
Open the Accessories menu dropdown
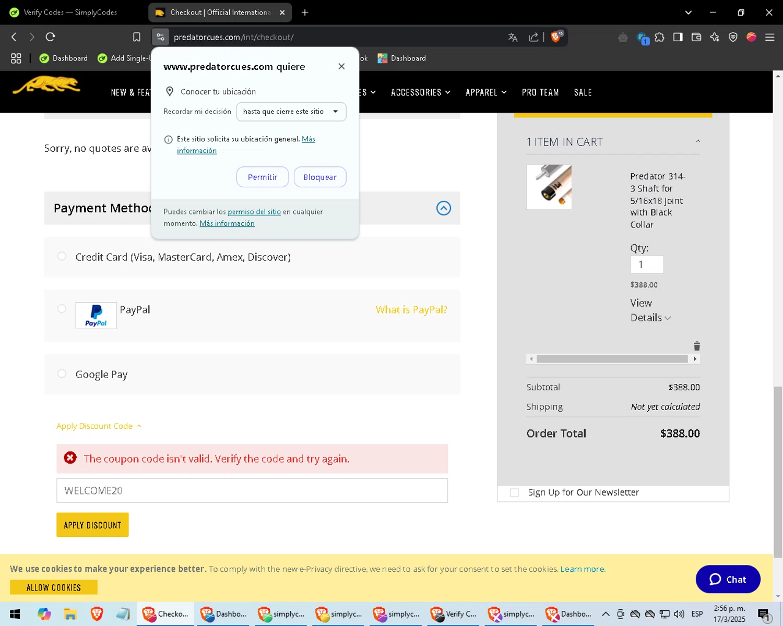421,92
